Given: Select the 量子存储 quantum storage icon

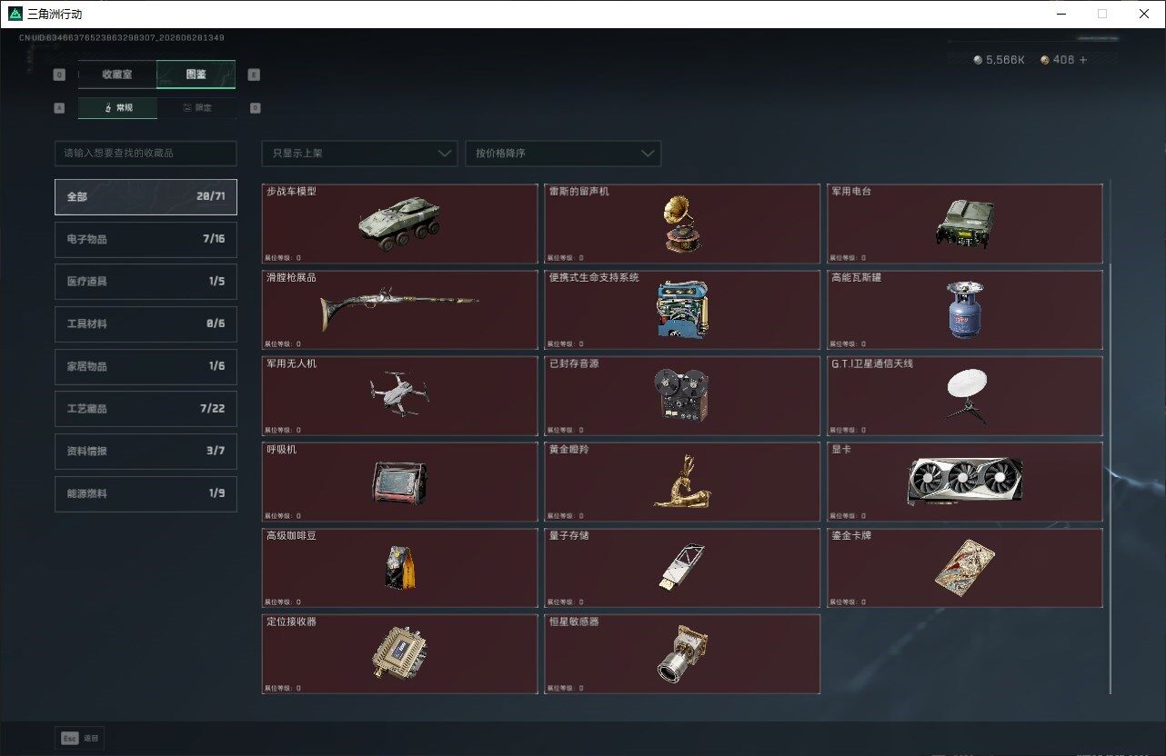Looking at the screenshot, I should (682, 569).
